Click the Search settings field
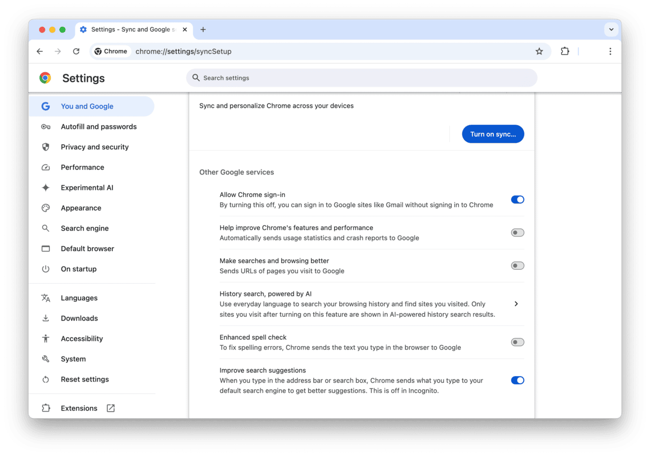This screenshot has height=456, width=650. (361, 78)
